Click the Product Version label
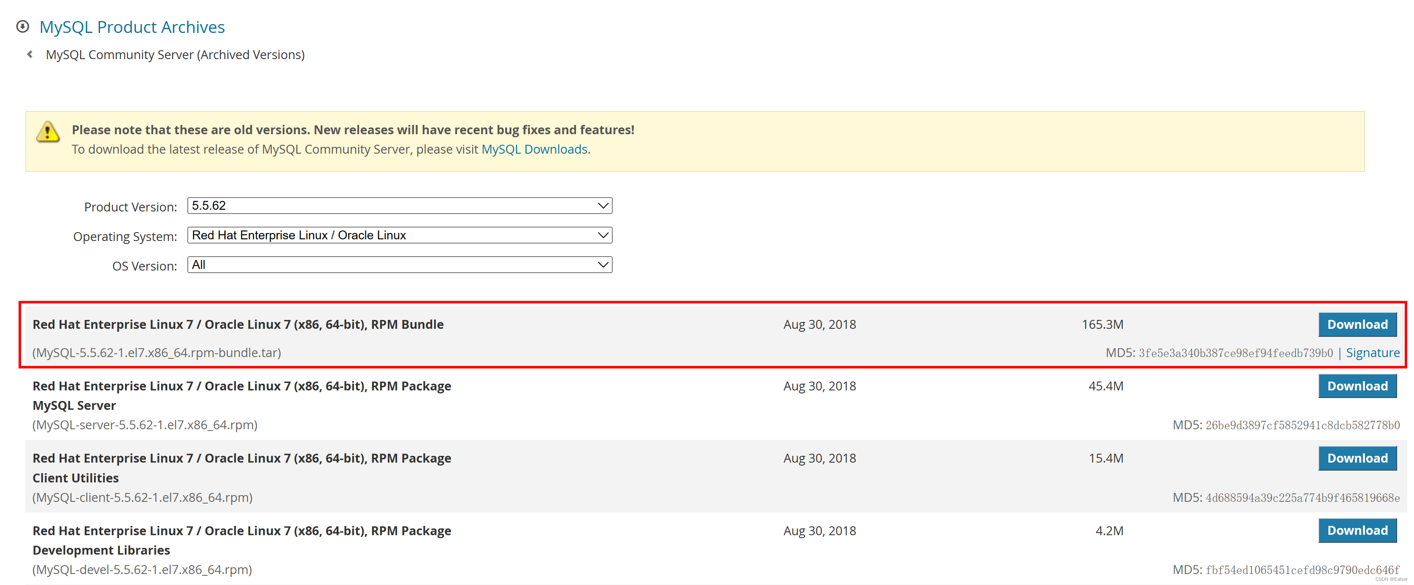Viewport: 1414px width, 585px height. coord(131,207)
